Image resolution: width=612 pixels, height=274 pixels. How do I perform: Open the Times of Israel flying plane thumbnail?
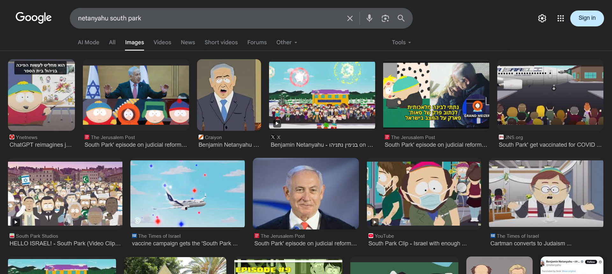point(187,193)
